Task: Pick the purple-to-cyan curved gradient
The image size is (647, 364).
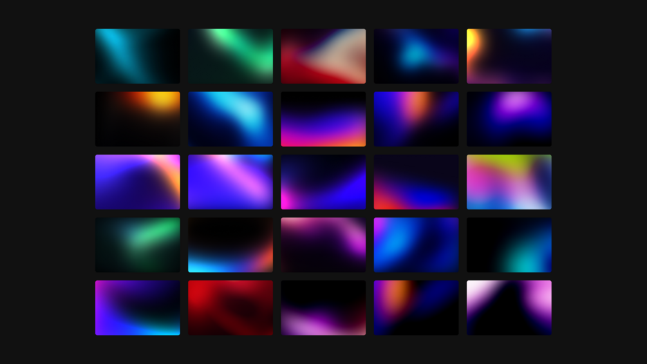Action: (x=137, y=308)
